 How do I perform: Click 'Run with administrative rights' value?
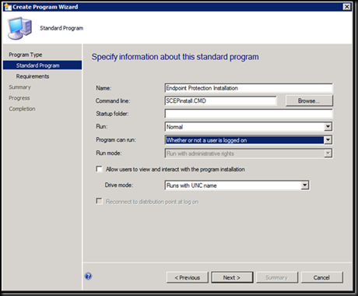click(x=200, y=153)
